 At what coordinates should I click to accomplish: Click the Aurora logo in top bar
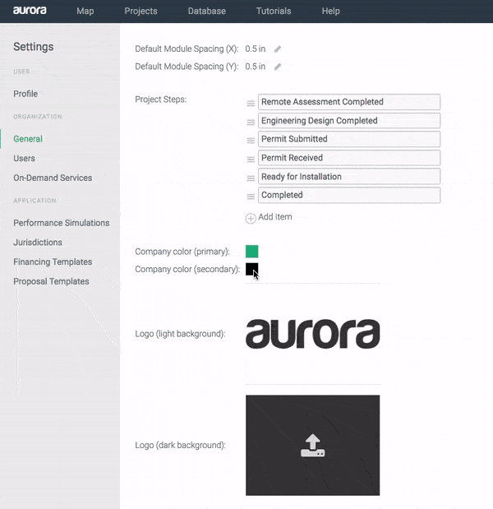[x=30, y=11]
